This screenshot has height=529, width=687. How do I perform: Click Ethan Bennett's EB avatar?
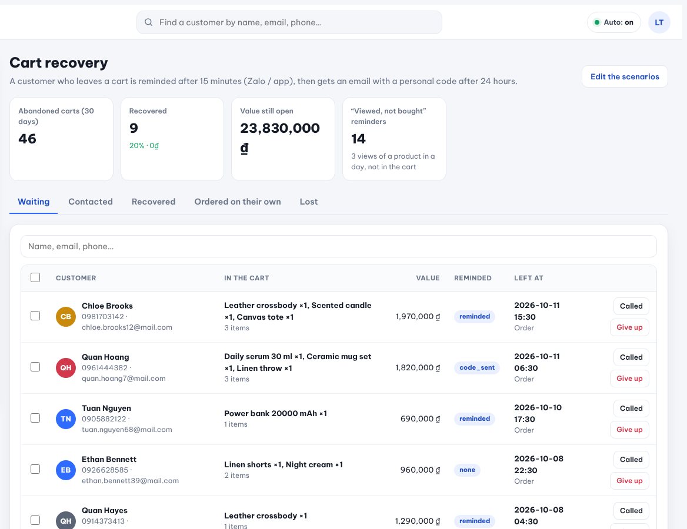point(66,470)
